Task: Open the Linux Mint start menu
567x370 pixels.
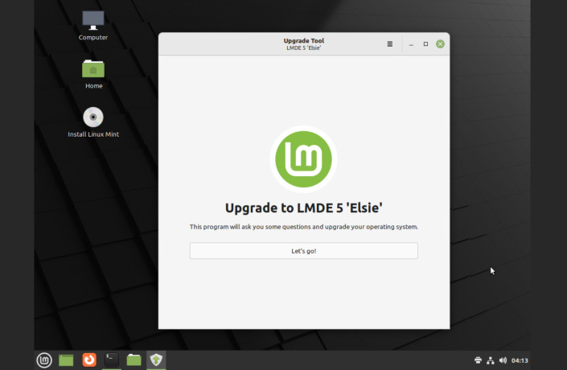Action: pos(44,360)
